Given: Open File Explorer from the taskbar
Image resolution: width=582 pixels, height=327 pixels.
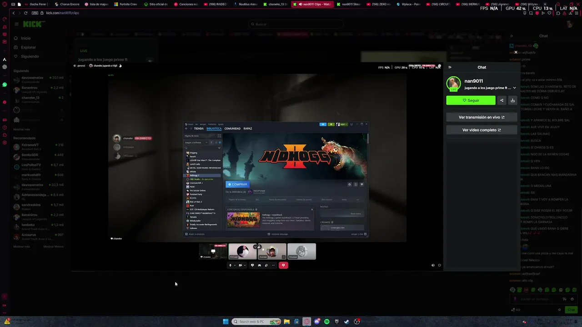Looking at the screenshot, I should (x=287, y=322).
